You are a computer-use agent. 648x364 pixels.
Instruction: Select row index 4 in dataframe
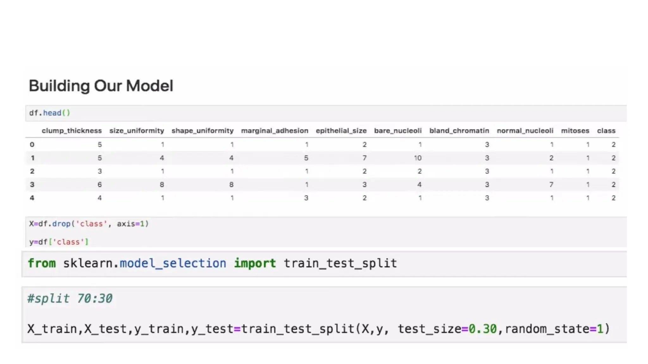coord(32,198)
